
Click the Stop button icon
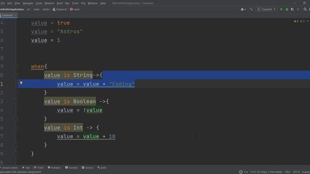298,9
